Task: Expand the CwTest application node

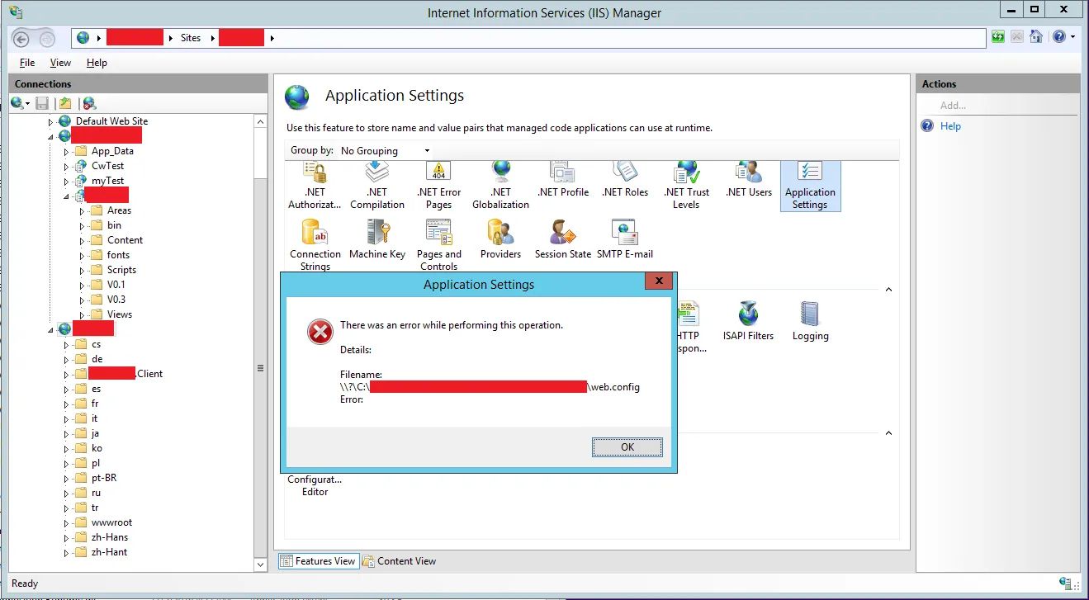Action: click(x=67, y=166)
